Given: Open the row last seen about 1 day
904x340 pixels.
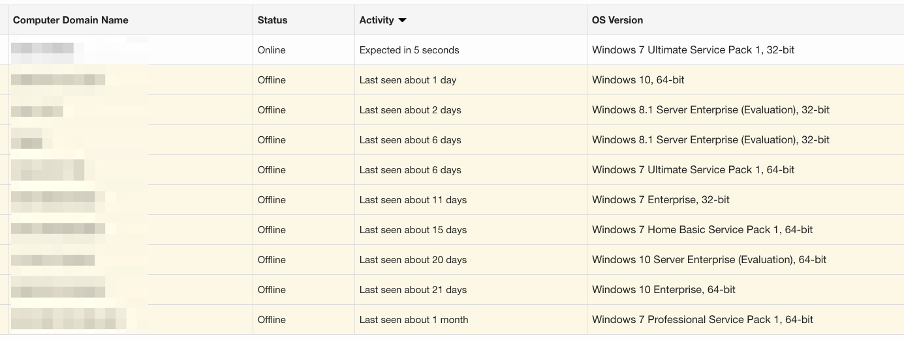Looking at the screenshot, I should 408,80.
